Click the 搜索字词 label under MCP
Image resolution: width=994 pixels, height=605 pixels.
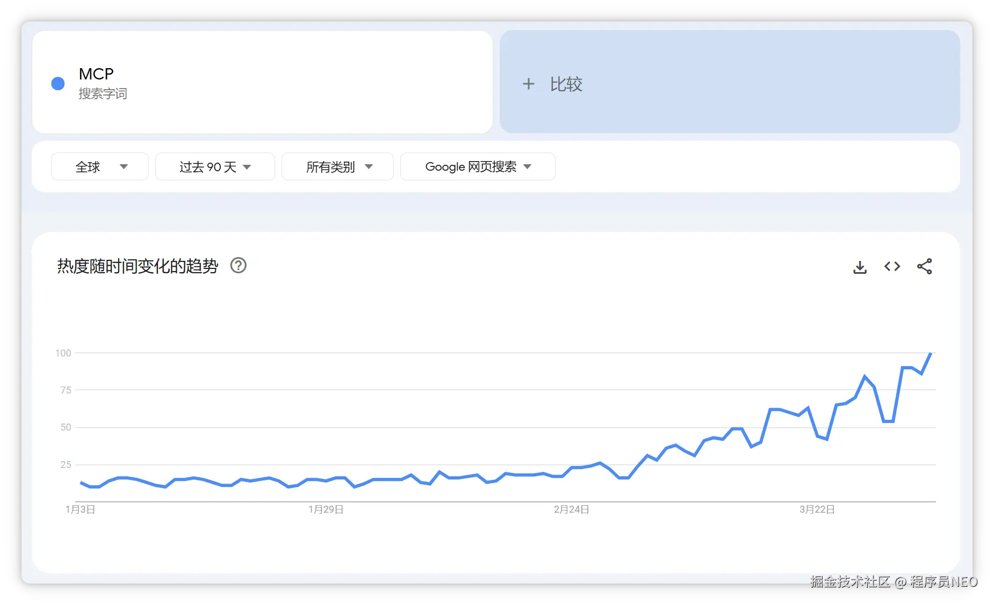(103, 94)
